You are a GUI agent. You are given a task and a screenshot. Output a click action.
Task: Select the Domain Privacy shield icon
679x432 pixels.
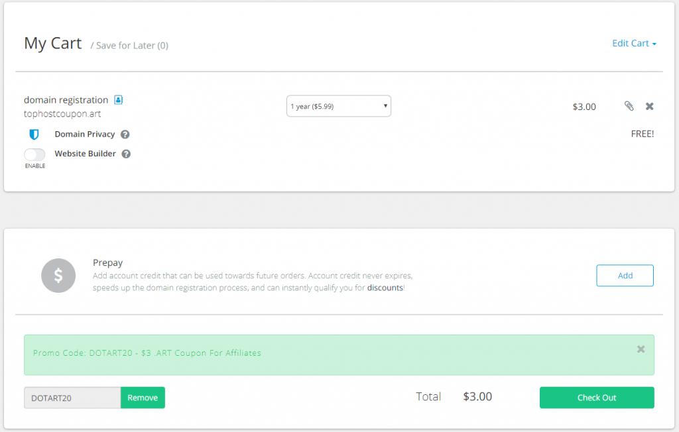pos(34,134)
